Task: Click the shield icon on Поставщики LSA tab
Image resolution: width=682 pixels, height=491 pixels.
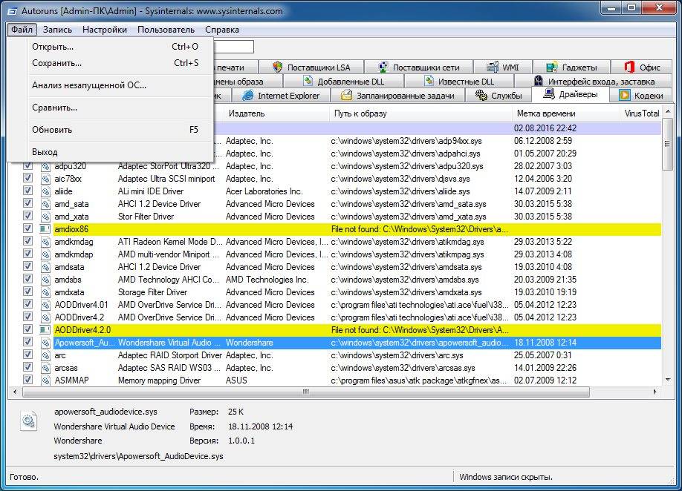Action: (x=277, y=67)
